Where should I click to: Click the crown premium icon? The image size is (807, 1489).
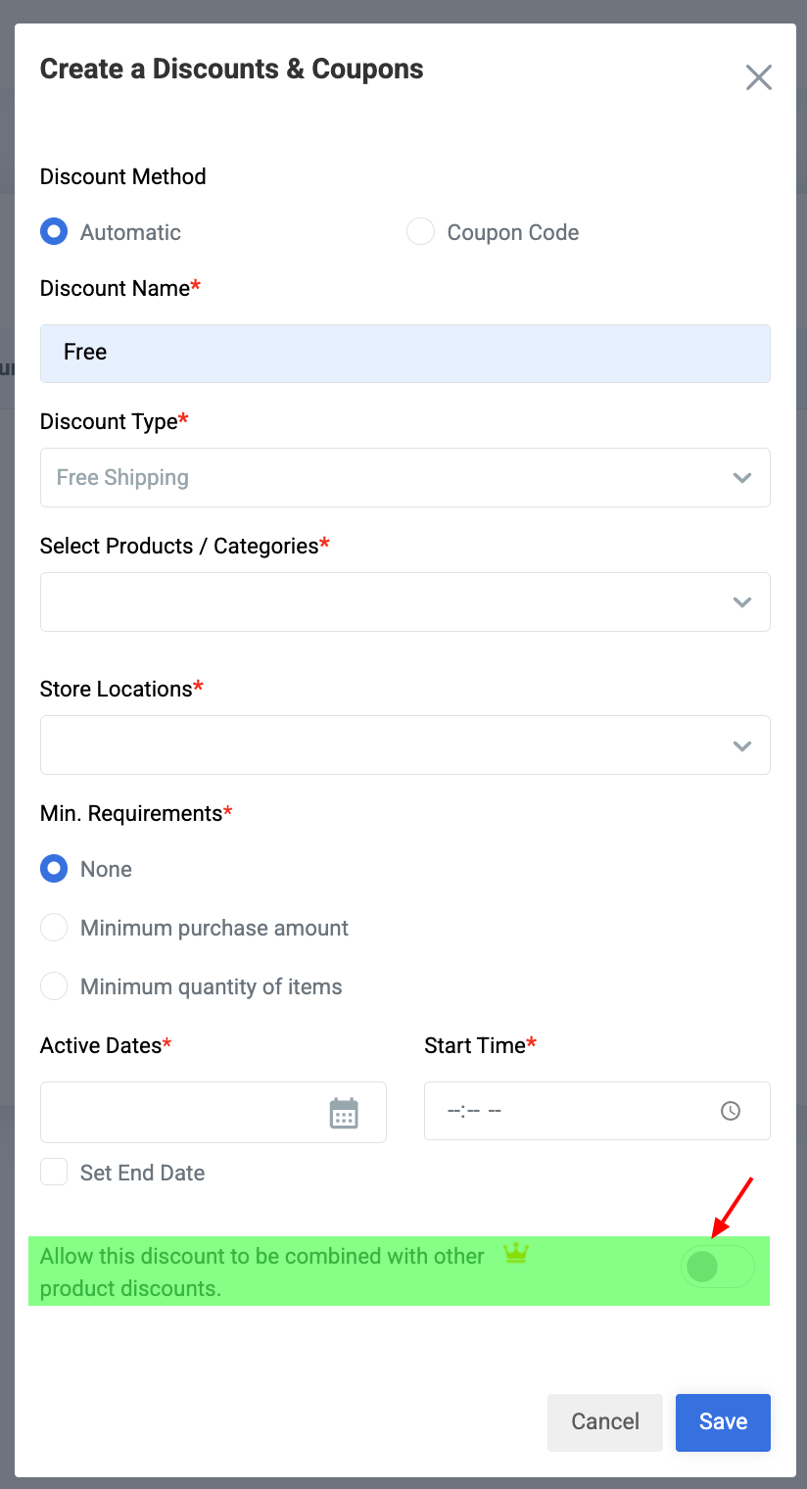tap(516, 1253)
